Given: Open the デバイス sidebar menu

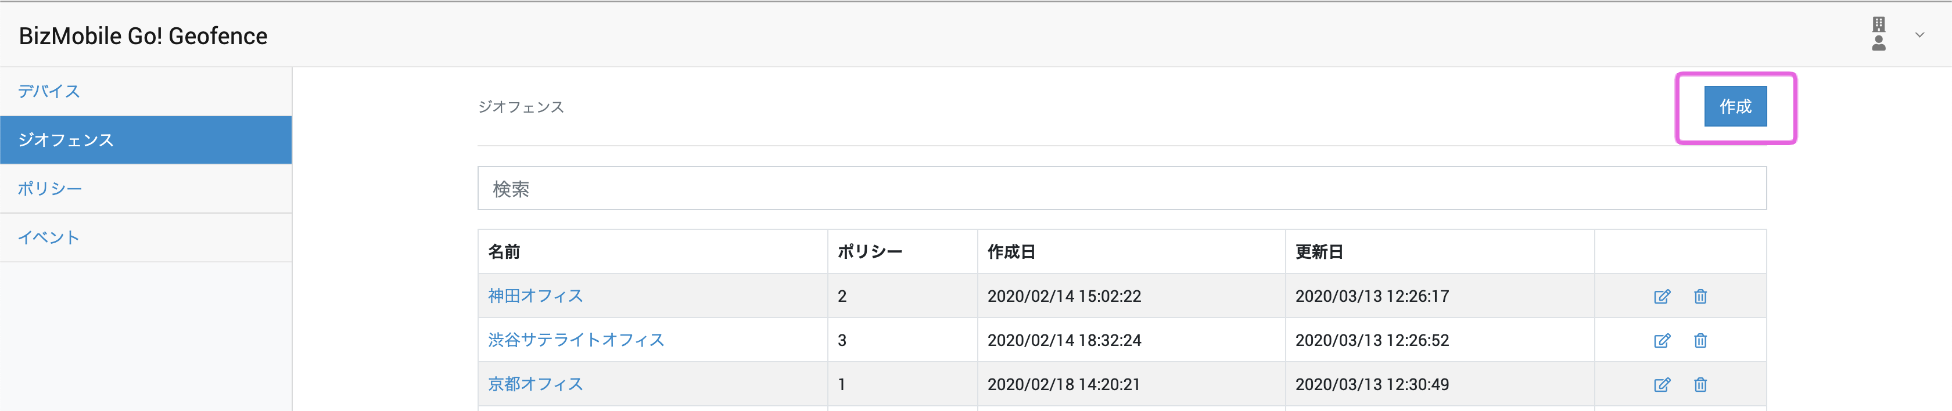Looking at the screenshot, I should point(49,92).
